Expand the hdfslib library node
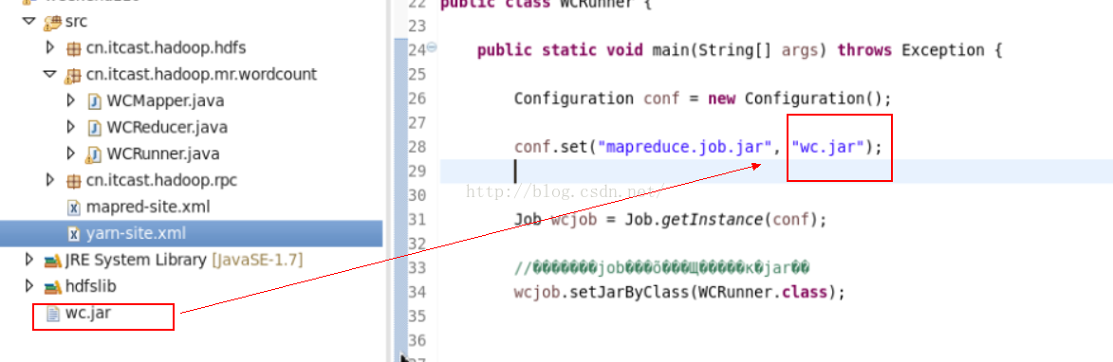This screenshot has height=362, width=1113. (29, 286)
